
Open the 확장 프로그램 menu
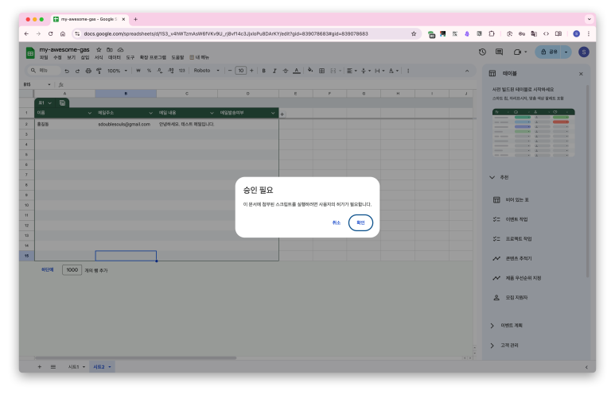[x=153, y=57]
